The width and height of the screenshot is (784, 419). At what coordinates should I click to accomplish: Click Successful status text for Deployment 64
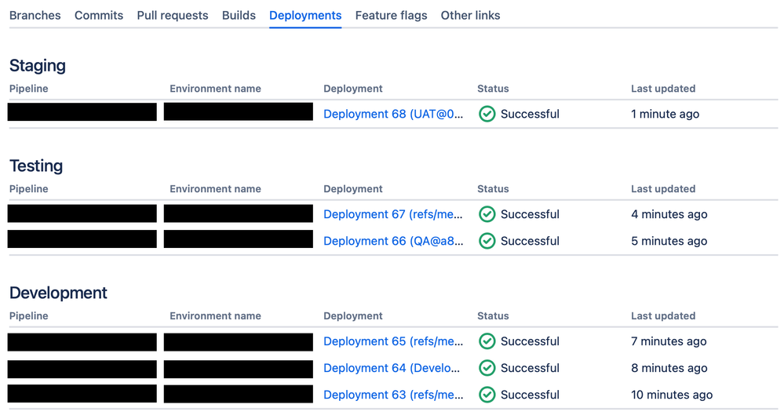coord(530,368)
